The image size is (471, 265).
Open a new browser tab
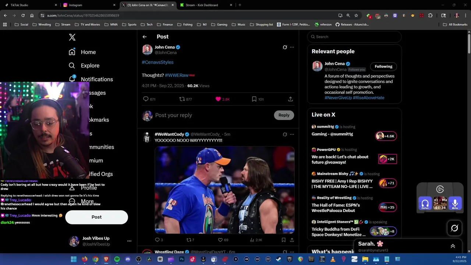[x=240, y=5]
